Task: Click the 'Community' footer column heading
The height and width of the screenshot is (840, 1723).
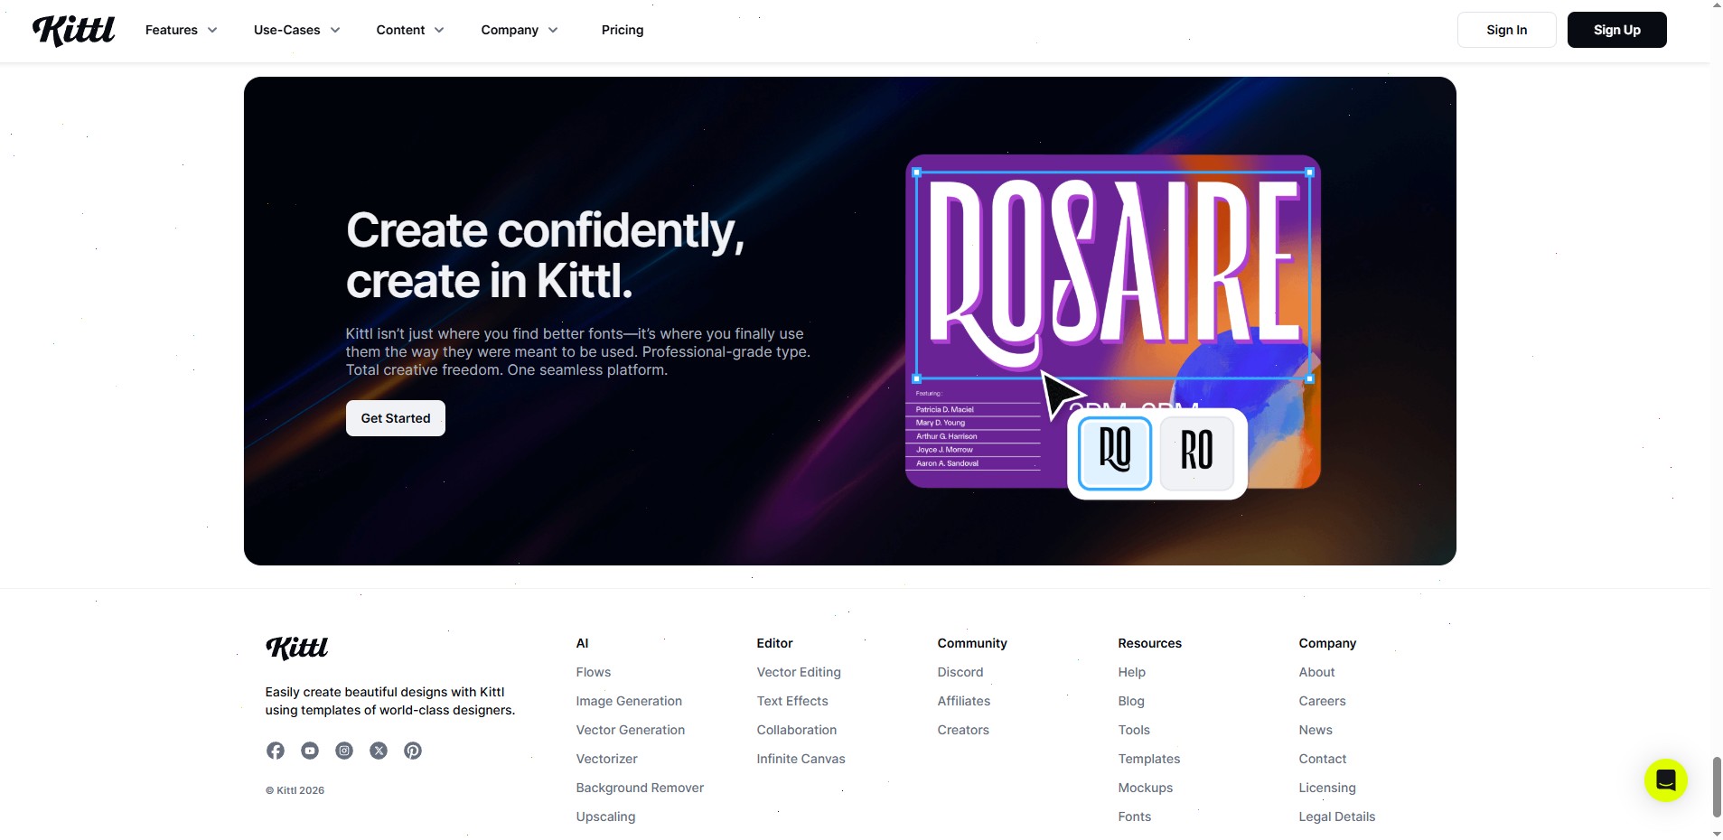Action: click(x=972, y=643)
